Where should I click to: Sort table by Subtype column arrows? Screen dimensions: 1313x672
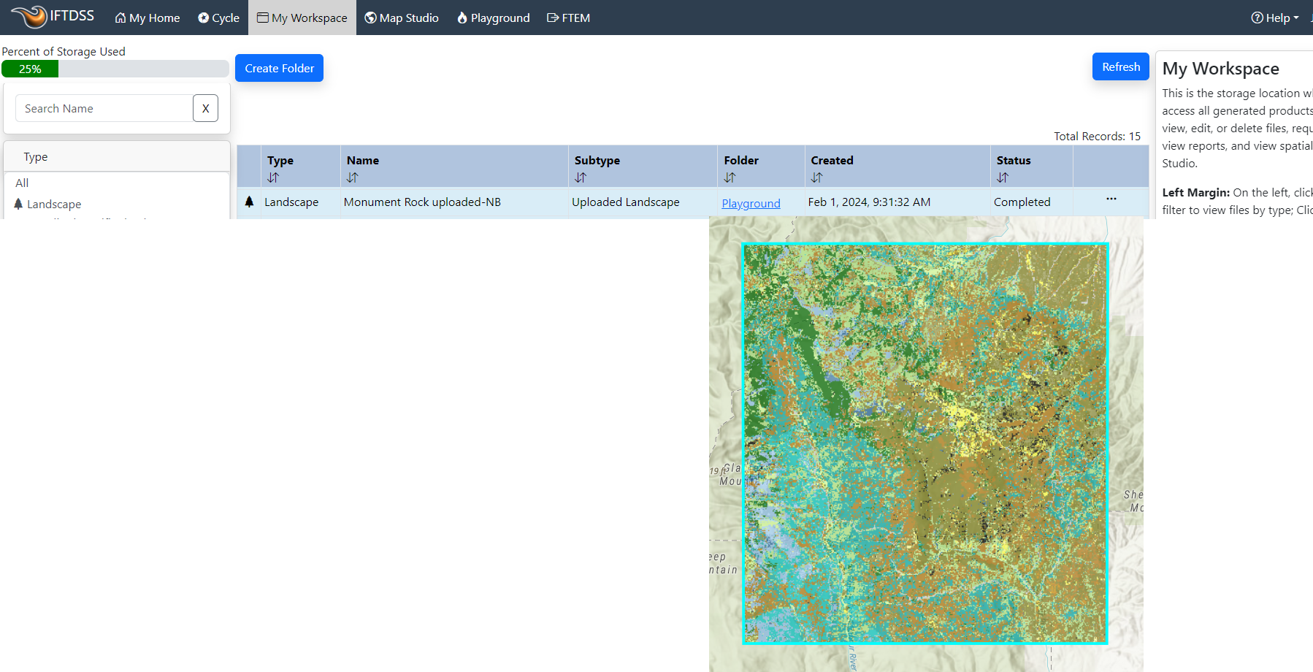pyautogui.click(x=581, y=177)
